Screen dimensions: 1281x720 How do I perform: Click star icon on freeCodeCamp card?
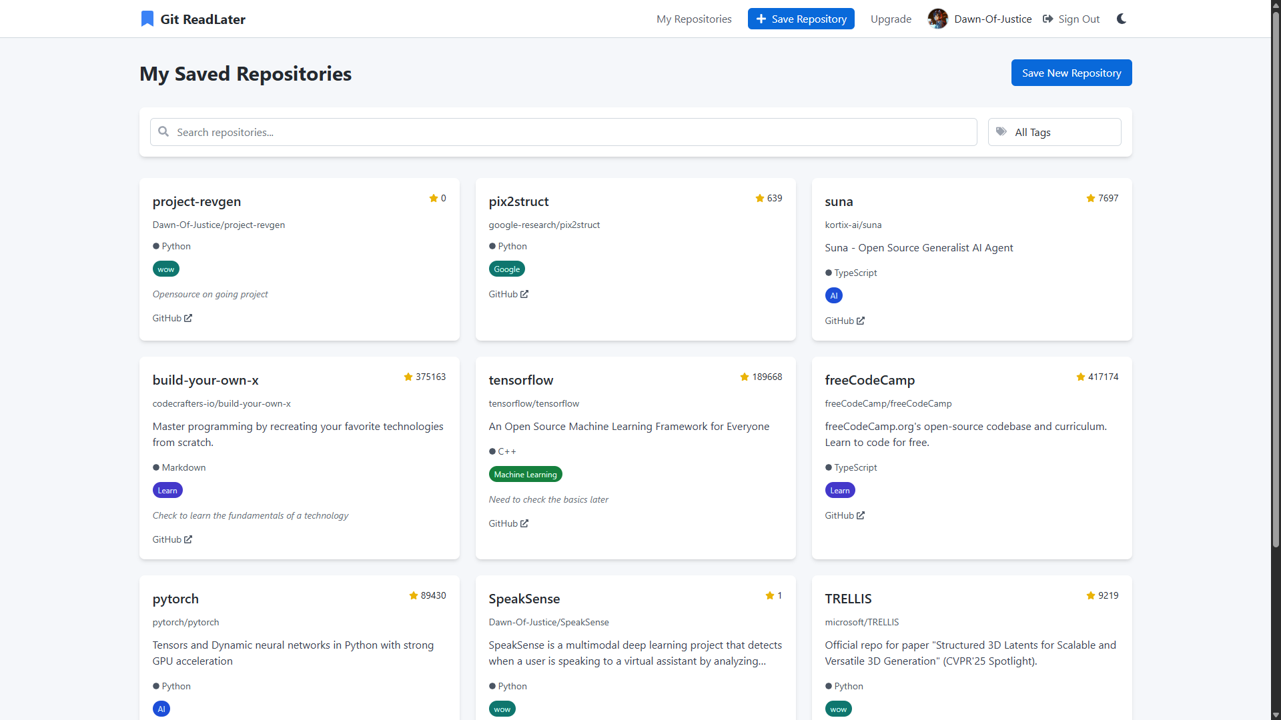[1081, 377]
